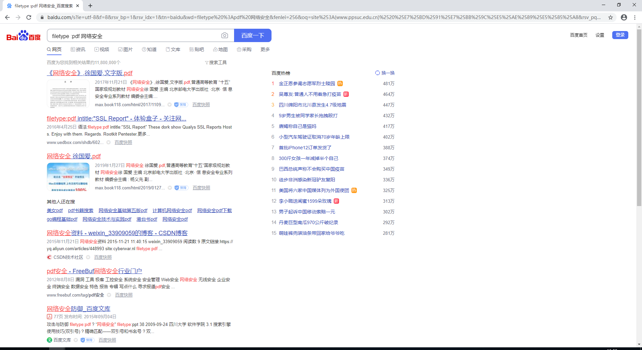642x350 pixels.
Task: Click the 新 badge on hot item 12
Action: (x=336, y=201)
